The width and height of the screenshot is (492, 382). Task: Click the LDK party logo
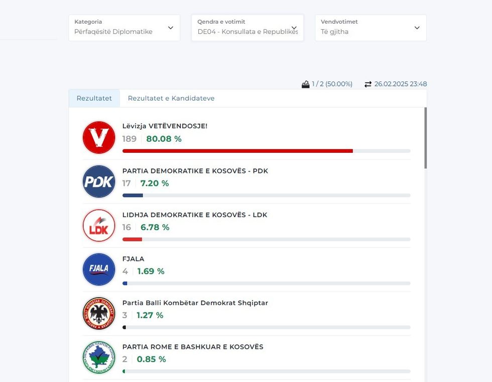99,226
